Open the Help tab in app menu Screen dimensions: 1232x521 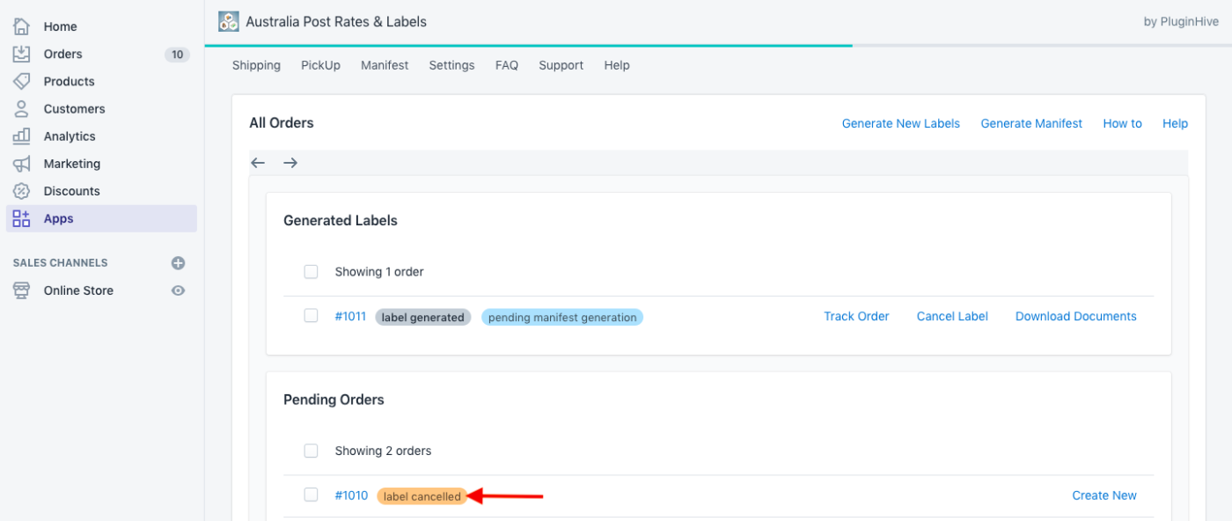(617, 65)
